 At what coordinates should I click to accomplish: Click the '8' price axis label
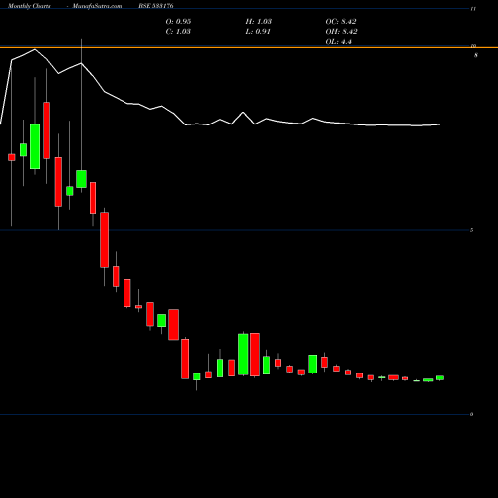[x=476, y=55]
